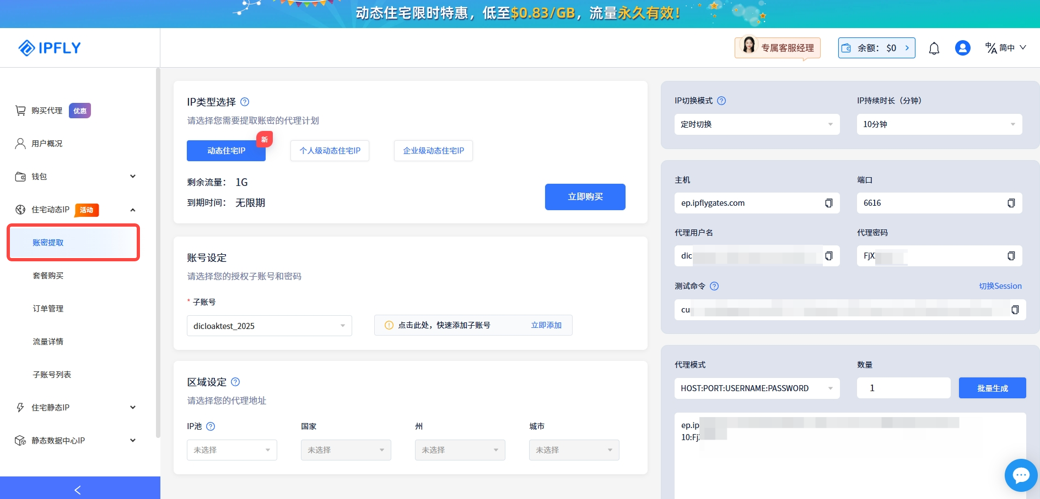
Task: Click the IPFLY logo
Action: [x=50, y=48]
